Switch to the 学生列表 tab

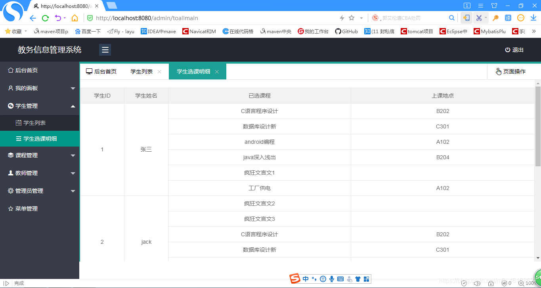coord(141,72)
